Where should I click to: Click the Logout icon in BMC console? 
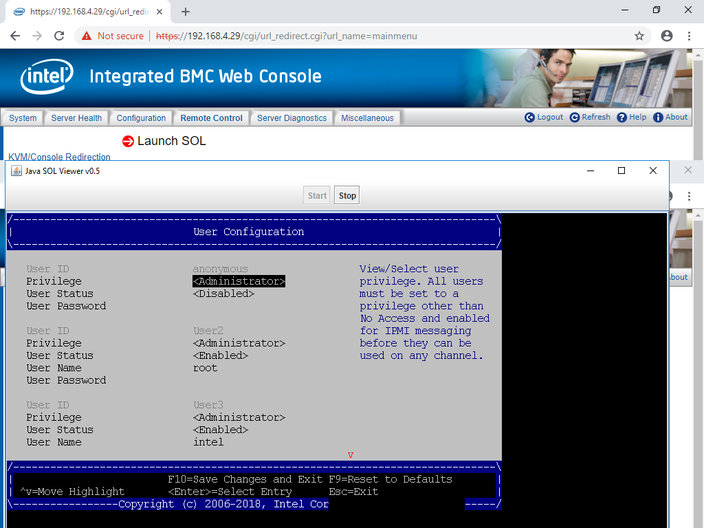(x=530, y=117)
